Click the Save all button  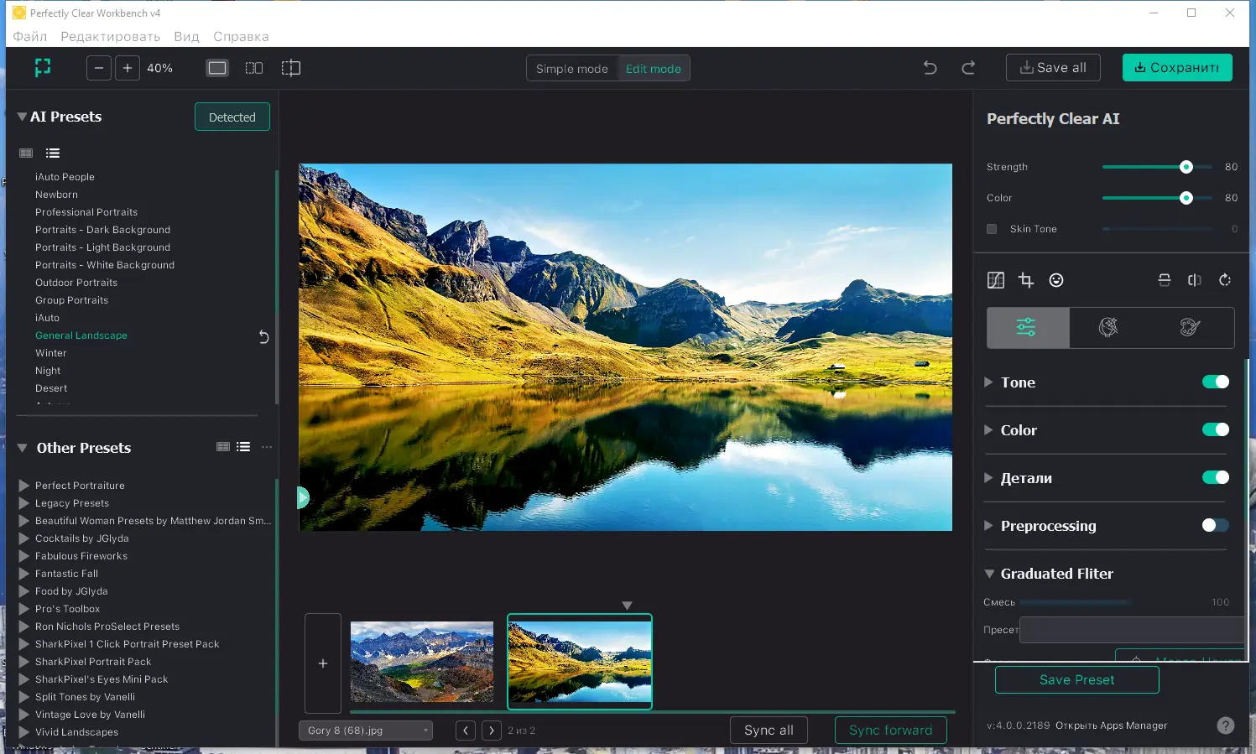coord(1052,68)
